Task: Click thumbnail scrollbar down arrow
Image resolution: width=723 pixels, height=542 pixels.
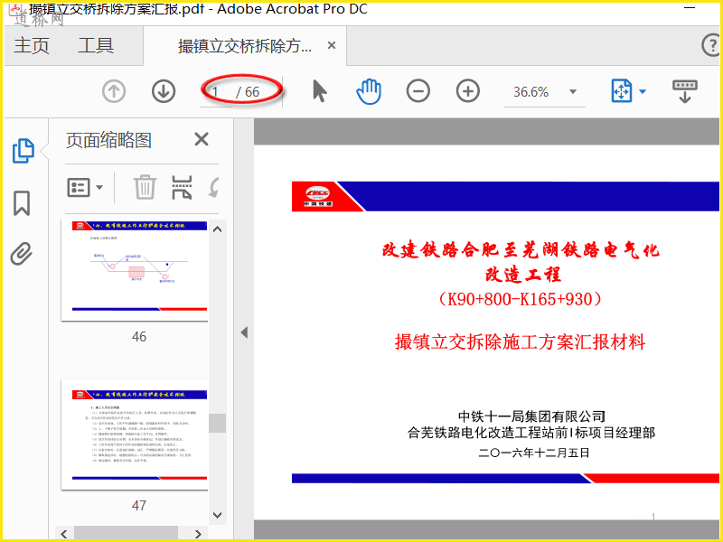Action: tap(217, 515)
